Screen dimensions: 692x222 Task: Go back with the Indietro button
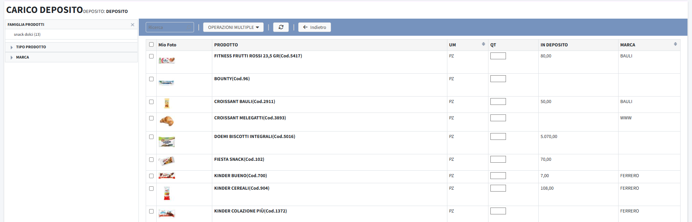point(315,27)
